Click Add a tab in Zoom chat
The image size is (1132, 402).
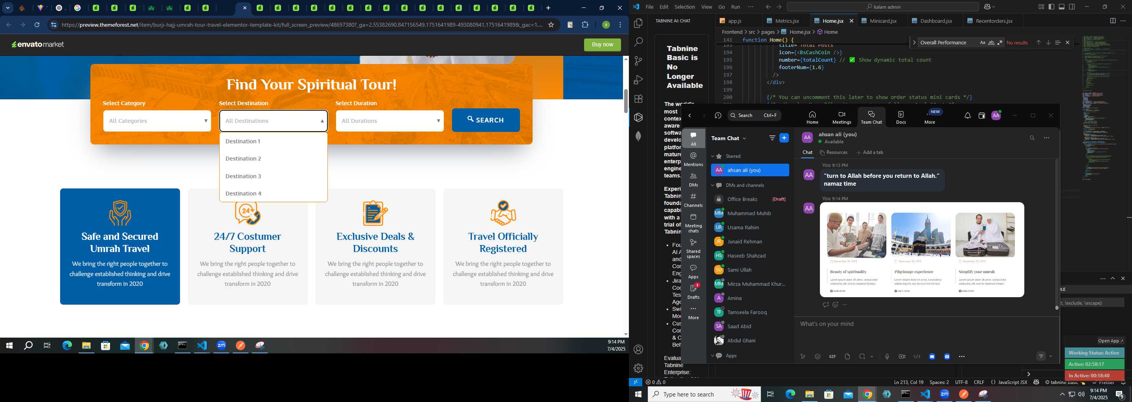click(870, 153)
